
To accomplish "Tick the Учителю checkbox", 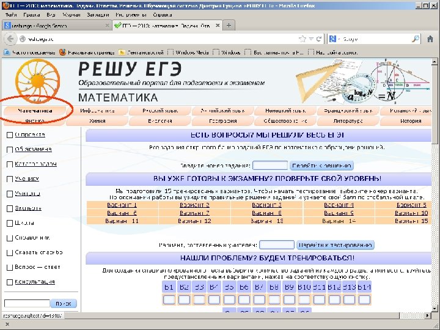I will (10, 194).
